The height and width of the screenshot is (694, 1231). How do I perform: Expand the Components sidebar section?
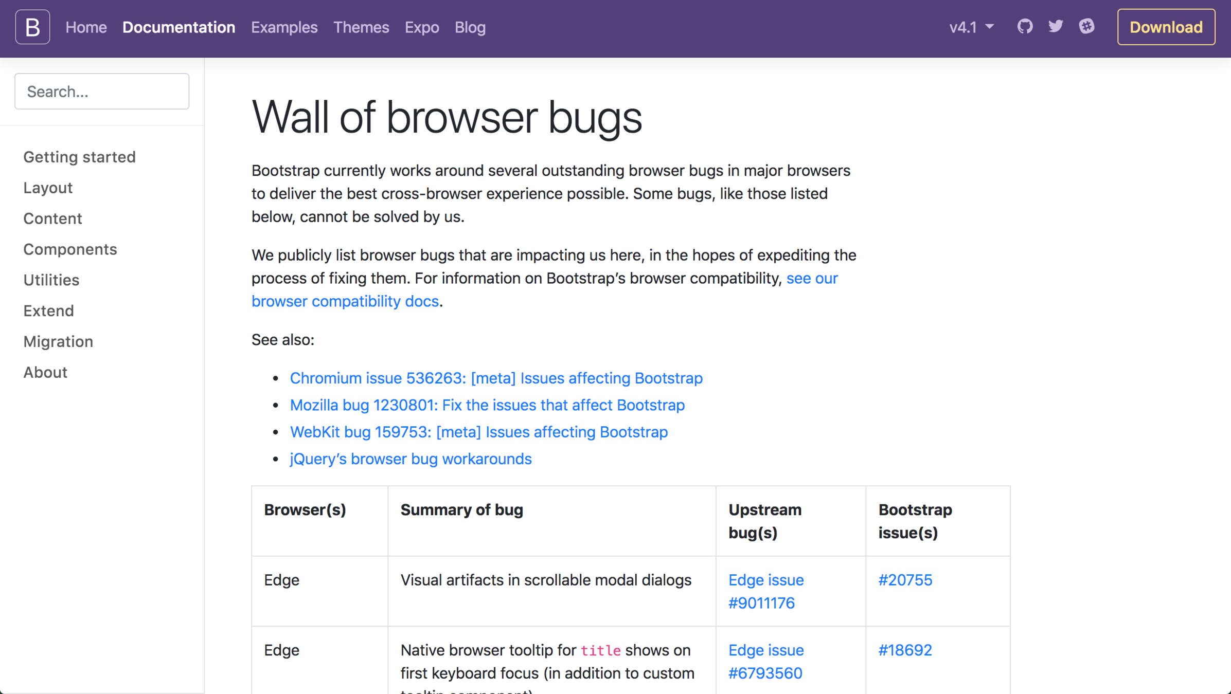click(x=70, y=249)
